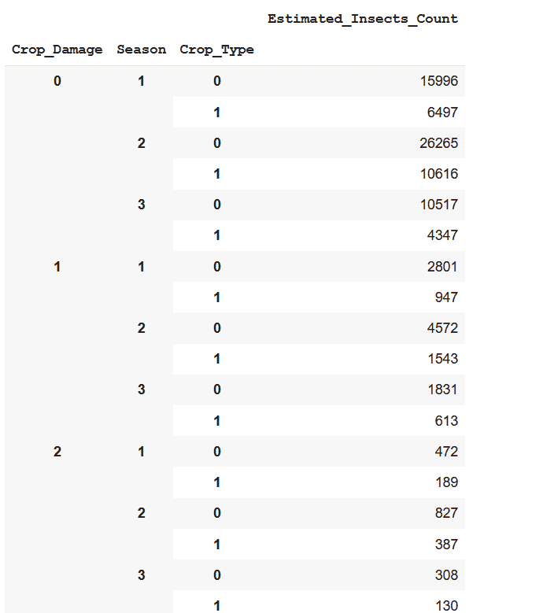The image size is (554, 613).
Task: Select the cell containing 947
Action: 446,297
